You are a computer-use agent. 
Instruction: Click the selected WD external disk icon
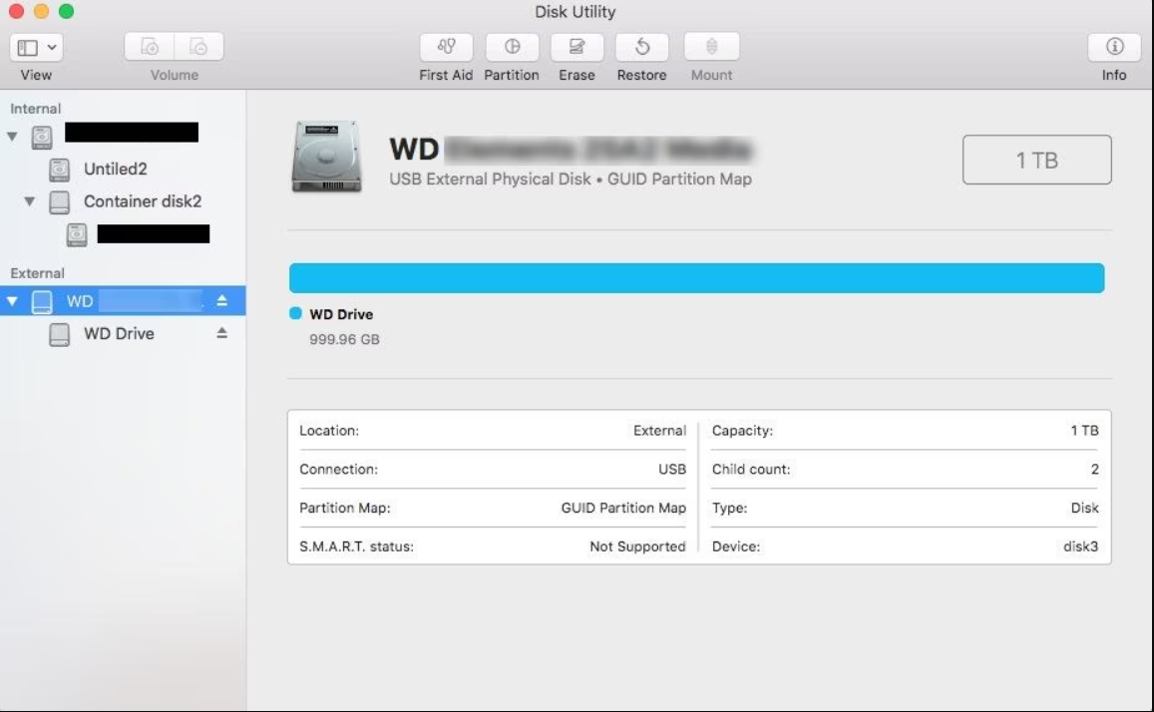tap(42, 301)
